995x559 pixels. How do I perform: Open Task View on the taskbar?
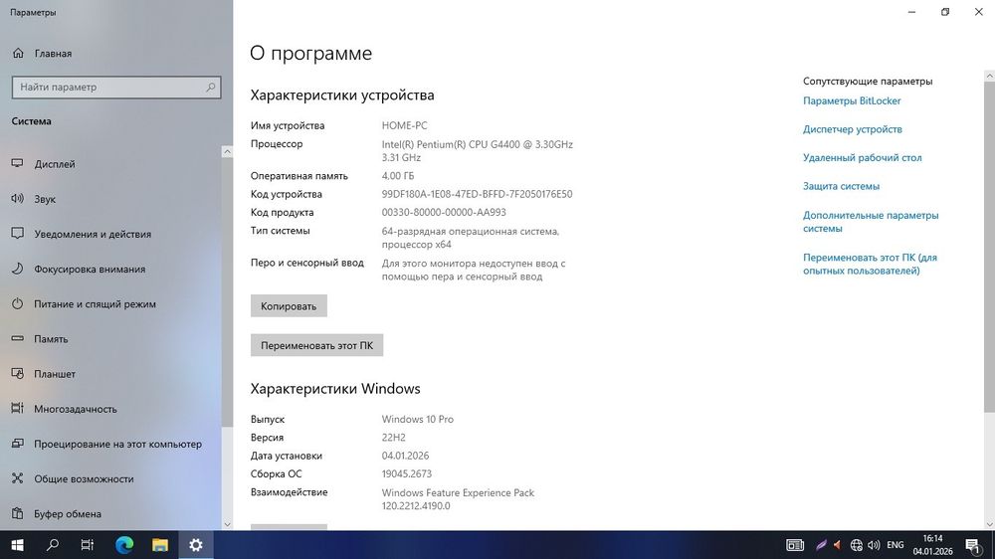click(88, 545)
